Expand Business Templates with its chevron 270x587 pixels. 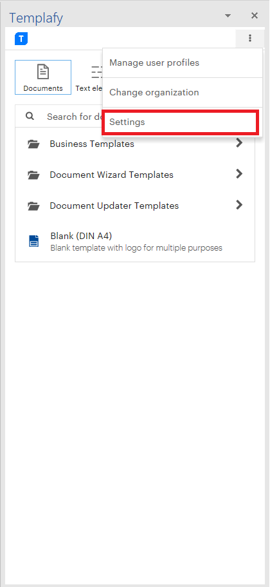pyautogui.click(x=239, y=143)
